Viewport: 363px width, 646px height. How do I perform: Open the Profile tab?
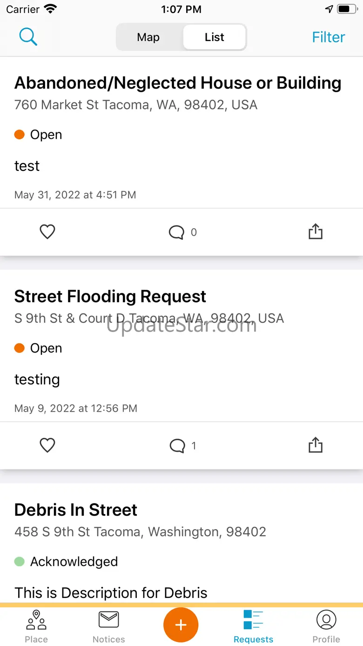click(326, 626)
